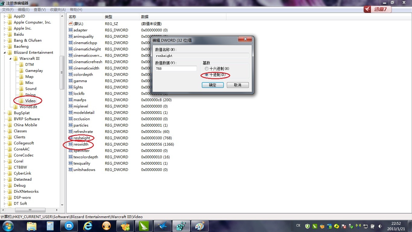Select the Collegesoft tree item
The height and width of the screenshot is (232, 412).
24,143
